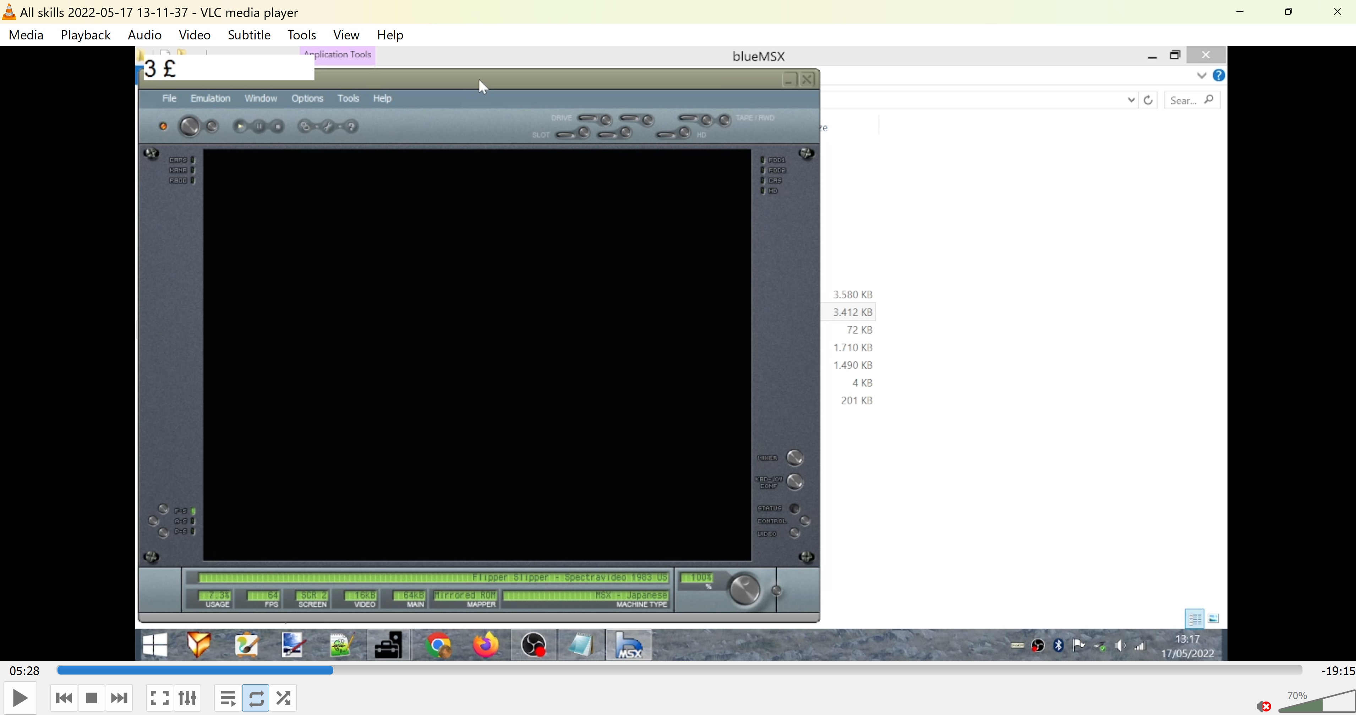Image resolution: width=1356 pixels, height=715 pixels.
Task: Skip to the previous media track
Action: click(x=64, y=698)
